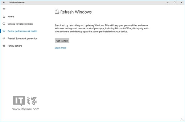The height and width of the screenshot is (122, 185).
Task: Minimize the Windows Defender window
Action: click(x=167, y=2)
